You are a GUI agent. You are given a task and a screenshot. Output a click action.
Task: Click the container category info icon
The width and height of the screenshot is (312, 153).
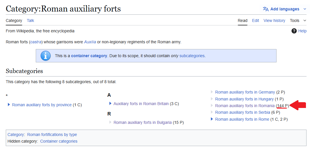coord(45,56)
